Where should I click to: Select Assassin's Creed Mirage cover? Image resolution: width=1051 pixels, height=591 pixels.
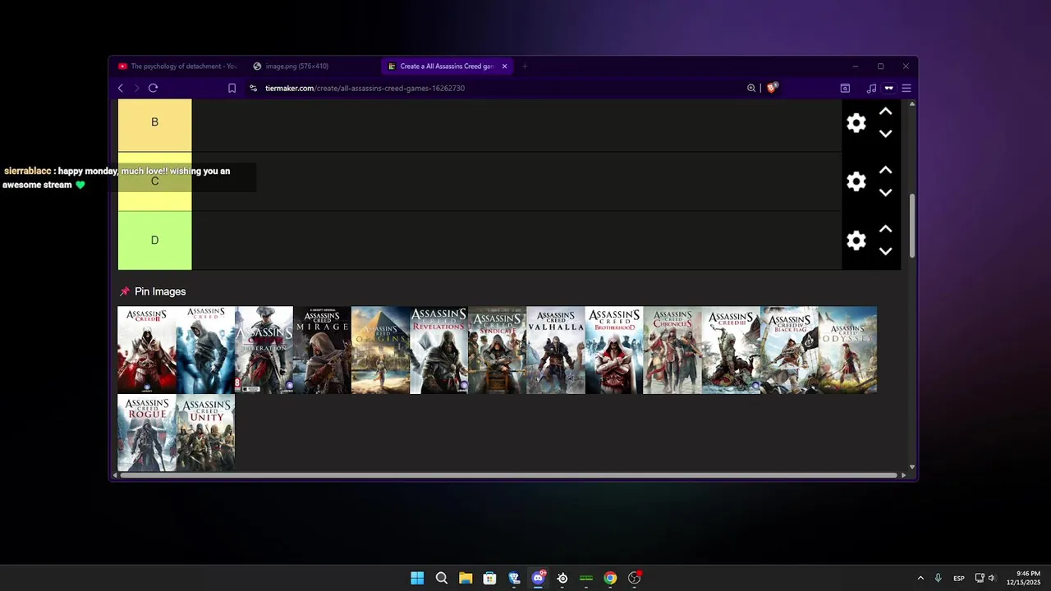[322, 350]
